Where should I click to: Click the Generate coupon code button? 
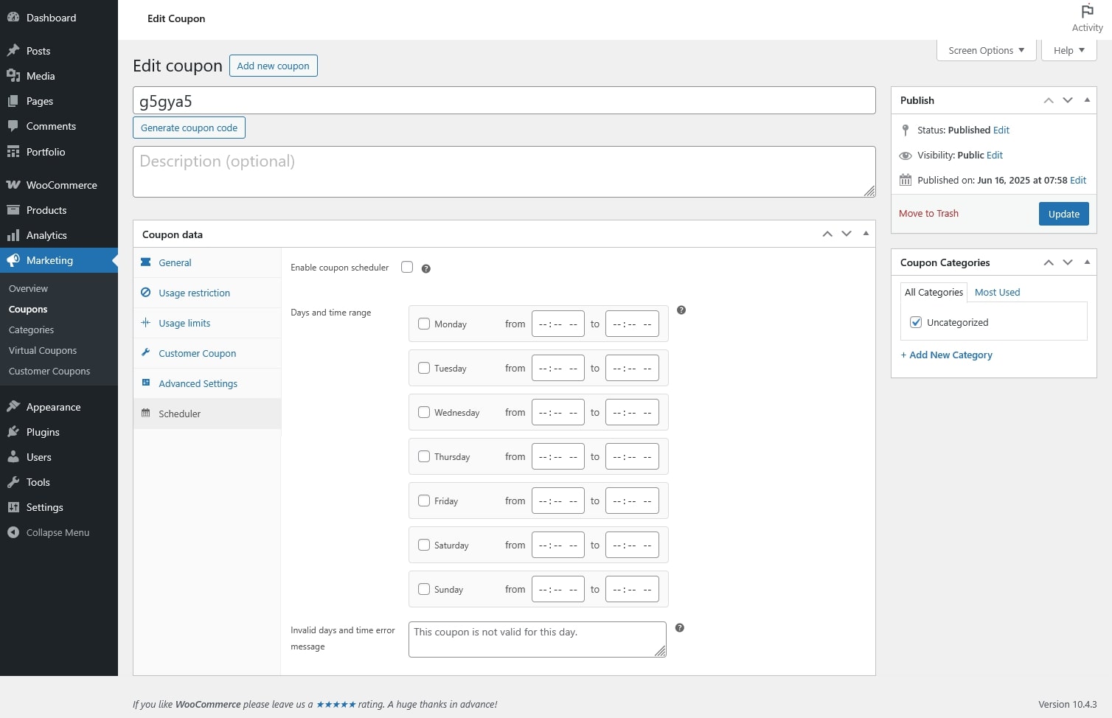pos(189,128)
